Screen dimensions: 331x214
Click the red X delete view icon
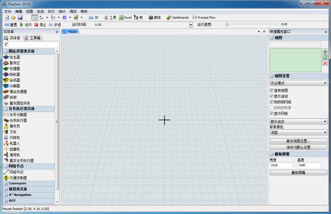click(x=325, y=63)
